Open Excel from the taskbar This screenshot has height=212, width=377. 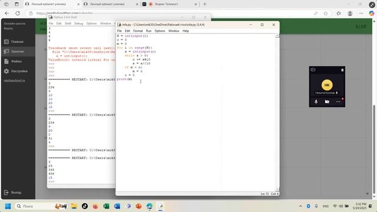point(106,206)
